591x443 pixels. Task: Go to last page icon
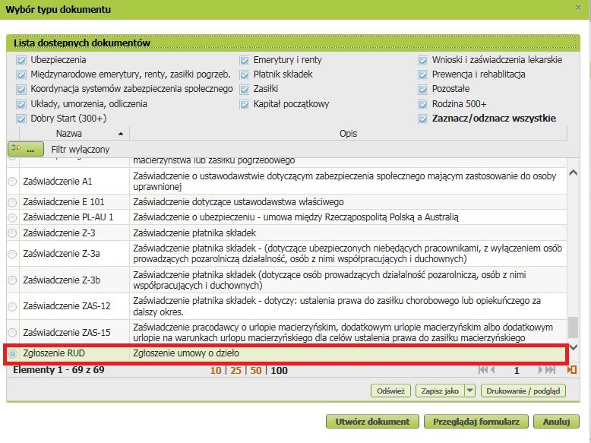551,370
